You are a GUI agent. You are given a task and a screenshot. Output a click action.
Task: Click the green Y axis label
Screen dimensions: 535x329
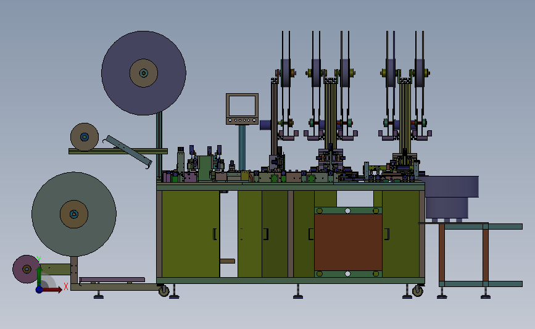coord(39,259)
